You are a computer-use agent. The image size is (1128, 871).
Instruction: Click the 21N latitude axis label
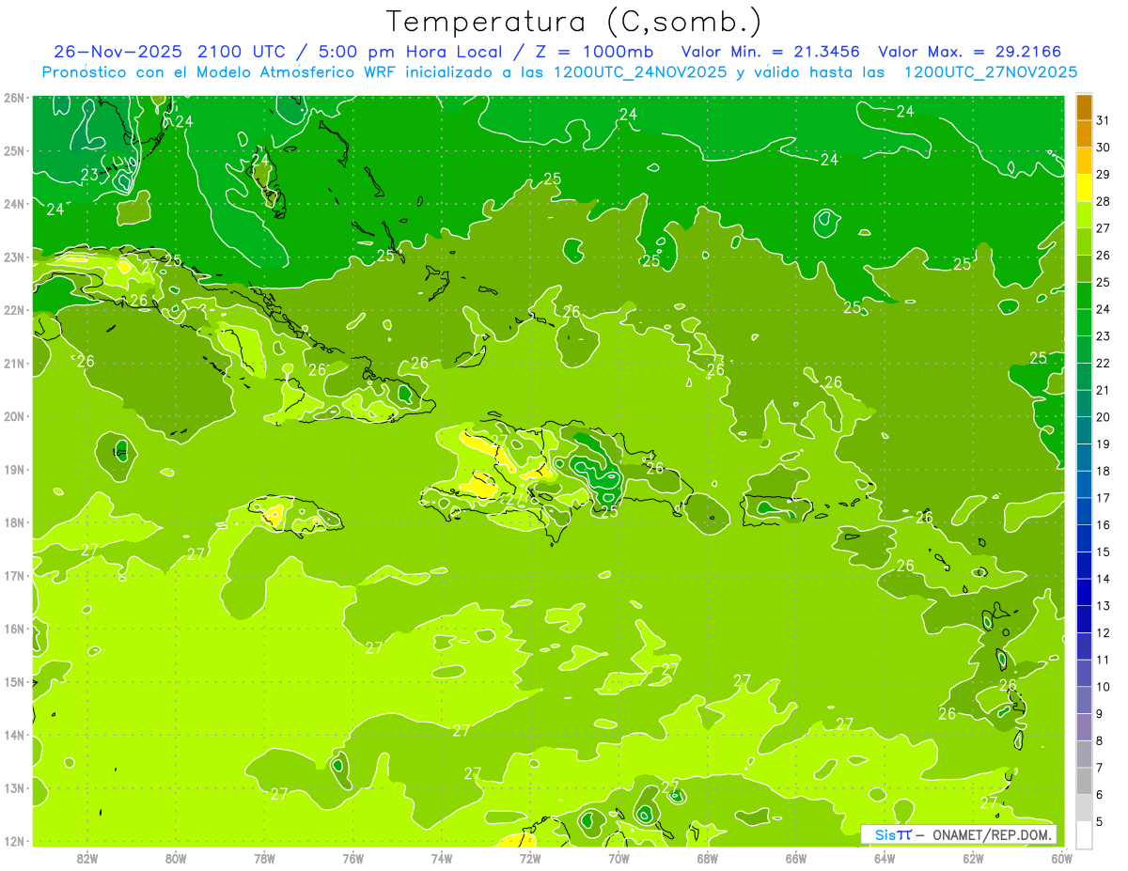click(13, 363)
